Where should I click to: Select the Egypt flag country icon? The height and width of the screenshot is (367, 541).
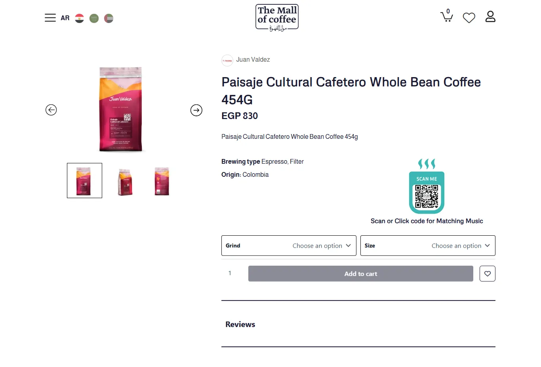(80, 18)
